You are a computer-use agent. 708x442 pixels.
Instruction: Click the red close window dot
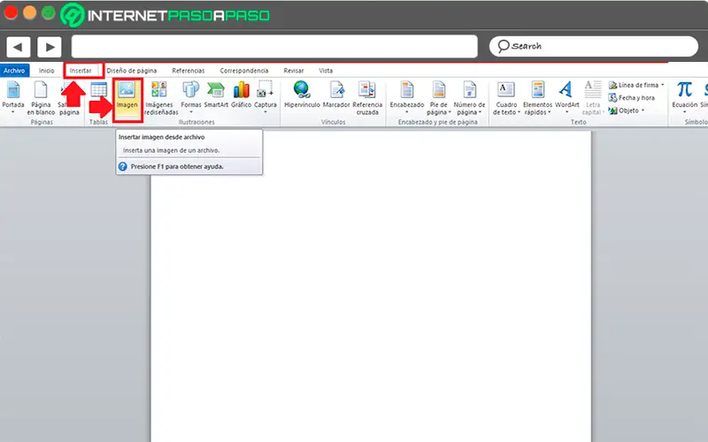coord(11,12)
